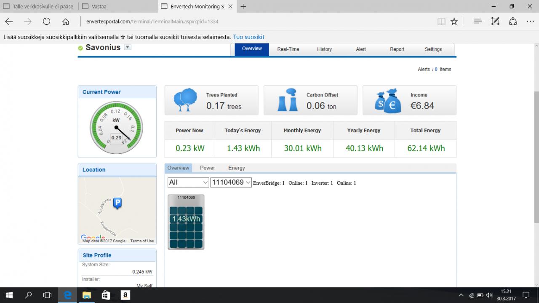Open the All filter dropdown
539x303 pixels.
188,182
